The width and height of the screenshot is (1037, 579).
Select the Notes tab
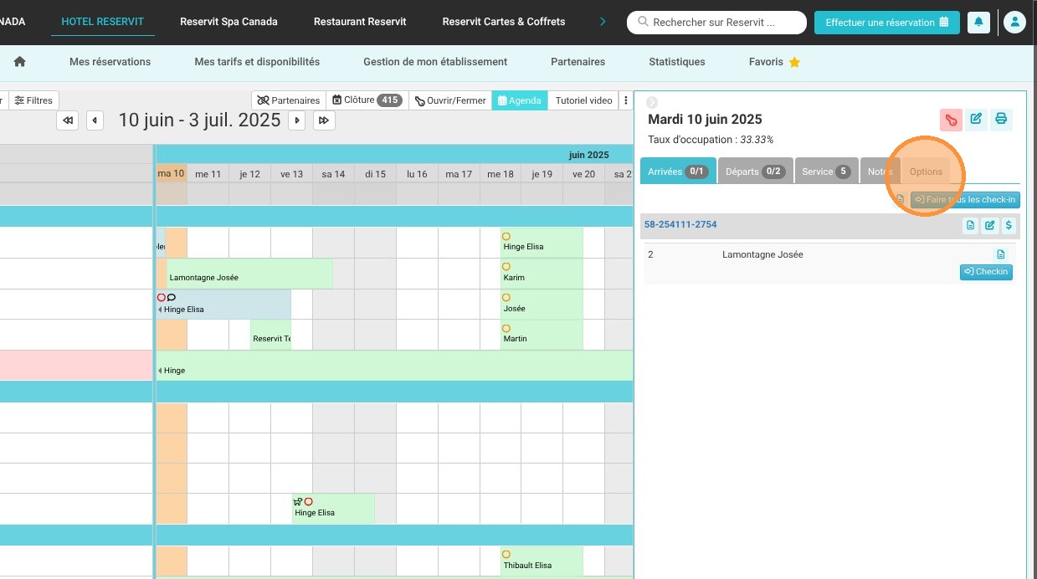880,171
